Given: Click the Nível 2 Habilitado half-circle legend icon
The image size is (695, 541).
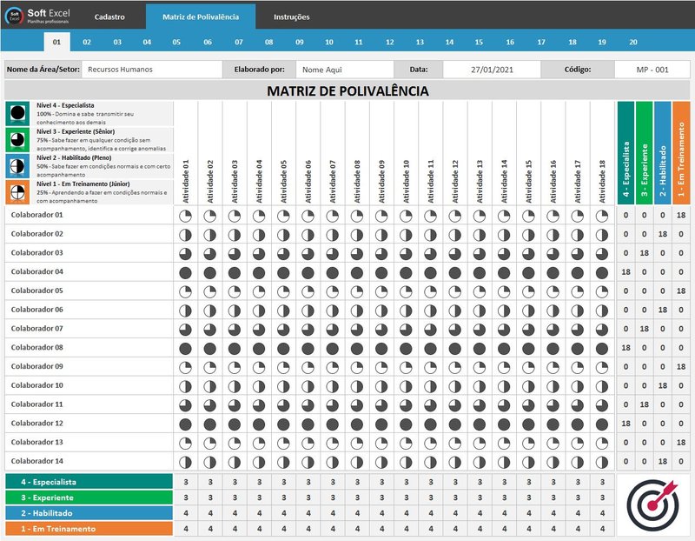Looking at the screenshot, I should (x=17, y=166).
